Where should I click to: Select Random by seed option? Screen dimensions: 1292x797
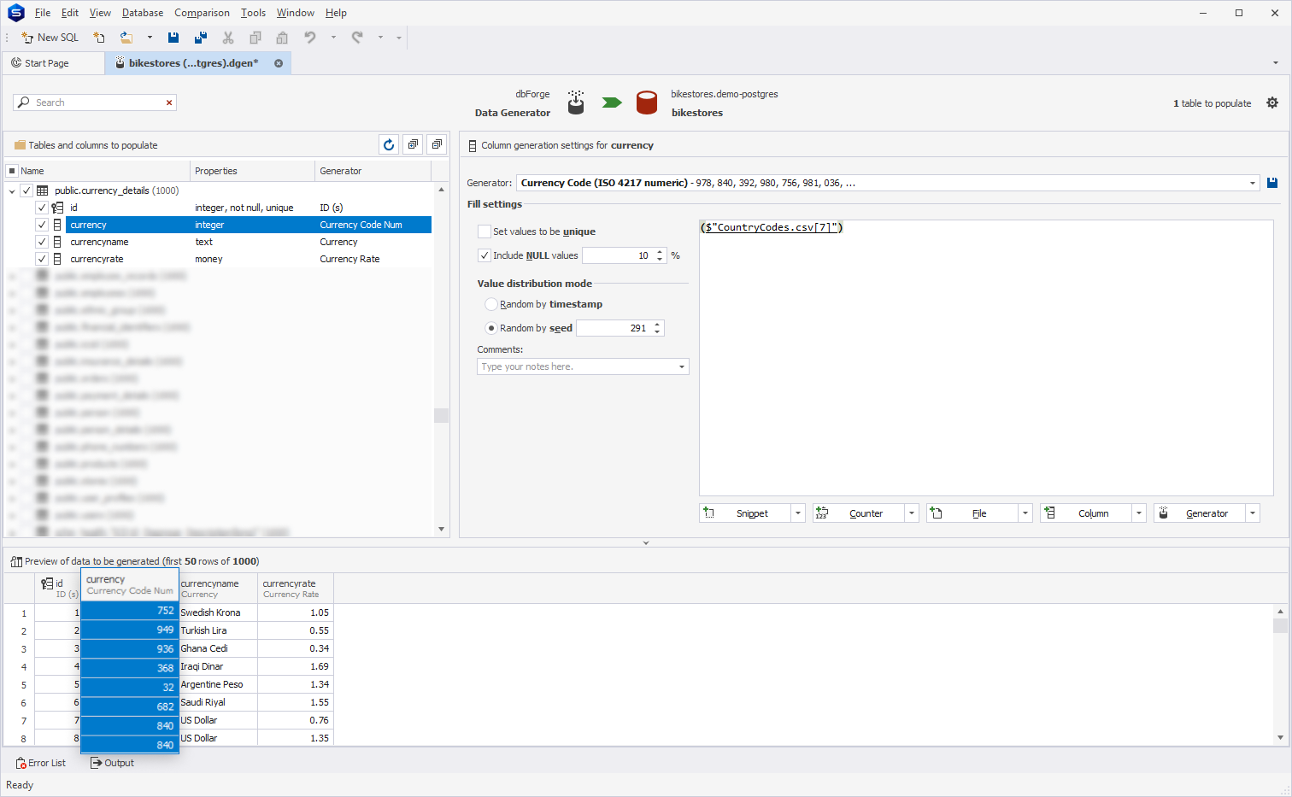(491, 328)
